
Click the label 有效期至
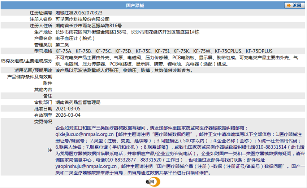pos(43,115)
